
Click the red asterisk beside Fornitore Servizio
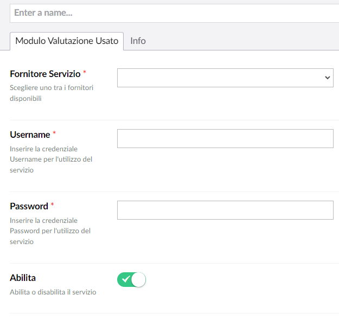(85, 73)
